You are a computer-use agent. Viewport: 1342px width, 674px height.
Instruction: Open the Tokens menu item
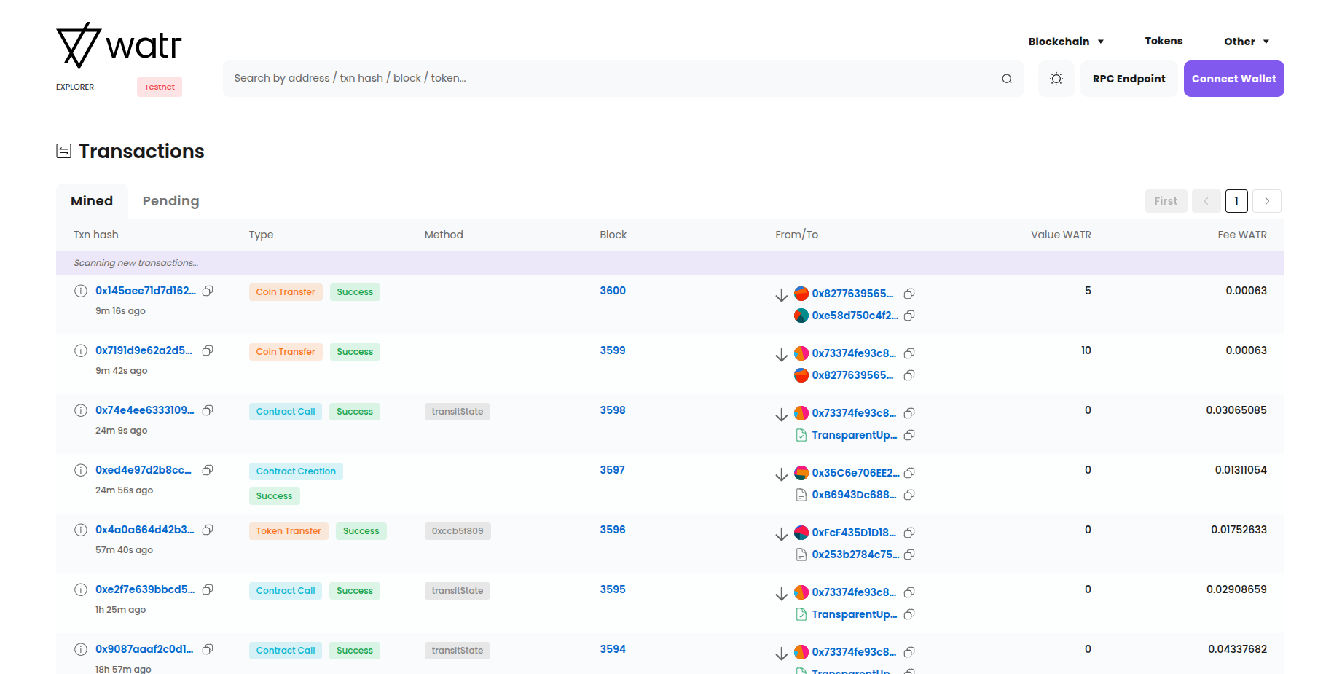pyautogui.click(x=1164, y=41)
